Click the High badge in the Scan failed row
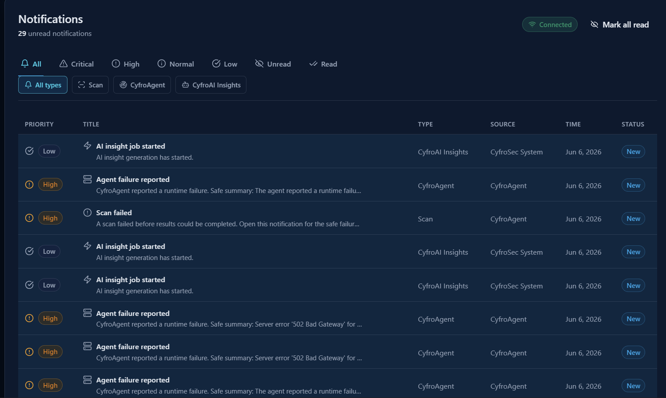The height and width of the screenshot is (398, 666). (50, 218)
